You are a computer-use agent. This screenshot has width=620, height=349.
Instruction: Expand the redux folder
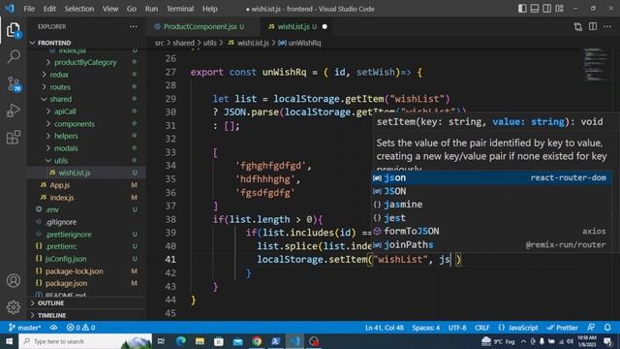[59, 75]
